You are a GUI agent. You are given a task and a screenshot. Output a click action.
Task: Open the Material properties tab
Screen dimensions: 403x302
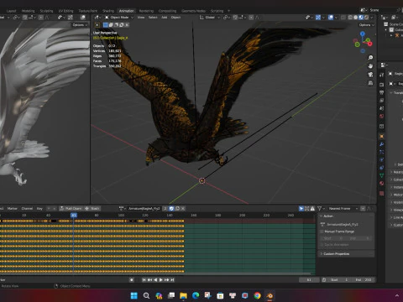[x=382, y=184]
